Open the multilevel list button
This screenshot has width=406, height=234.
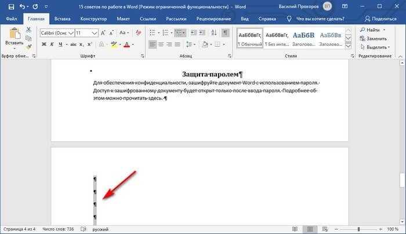pyautogui.click(x=180, y=33)
